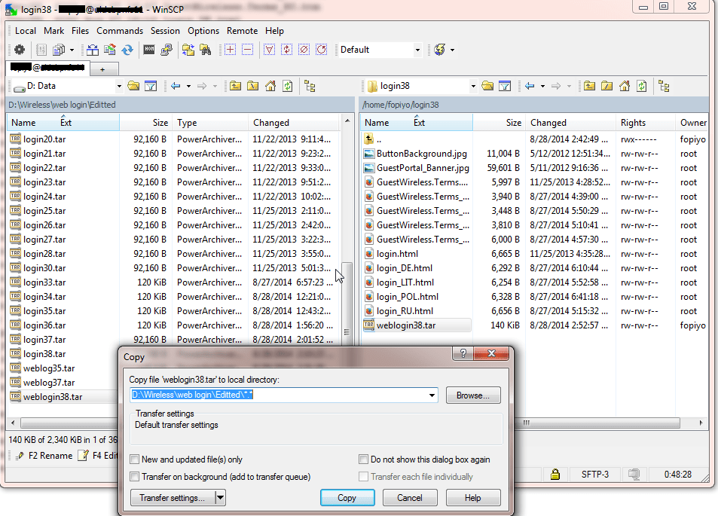718x516 pixels.
Task: Open Preferences via the gear icon
Action: click(20, 50)
